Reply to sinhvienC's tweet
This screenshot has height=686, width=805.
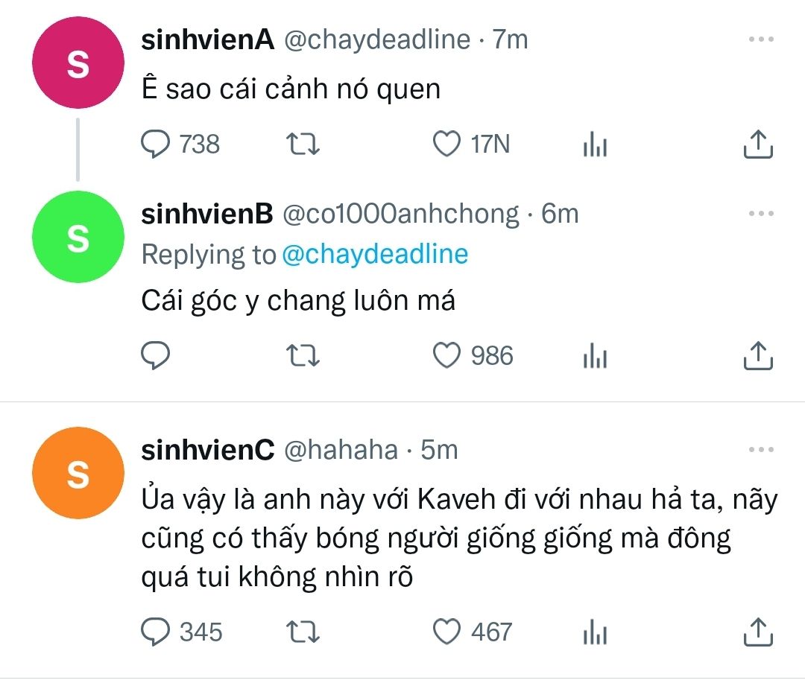[156, 632]
